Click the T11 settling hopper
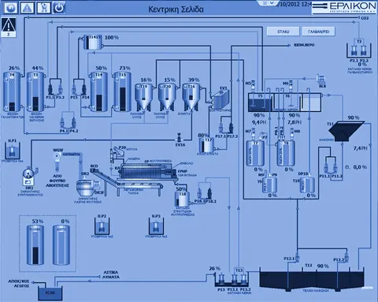The width and height of the screenshot is (378, 302). (x=346, y=131)
